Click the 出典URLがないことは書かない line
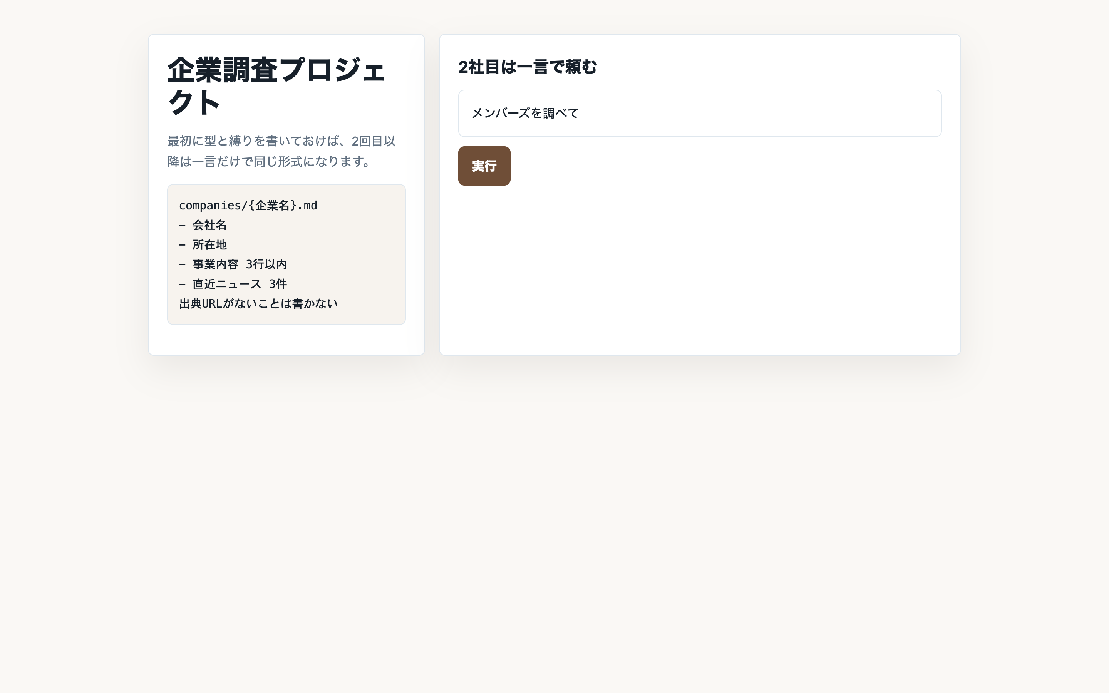The width and height of the screenshot is (1109, 693). [x=258, y=303]
